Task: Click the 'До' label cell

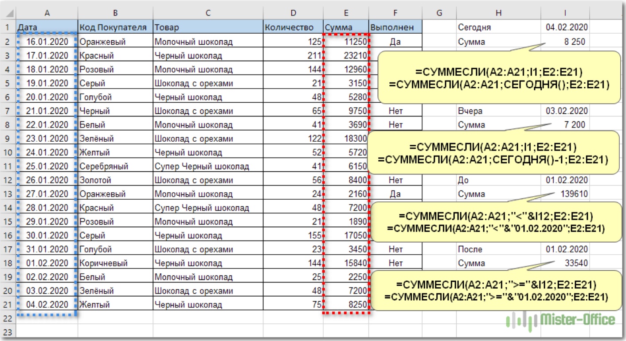Action: click(x=498, y=180)
